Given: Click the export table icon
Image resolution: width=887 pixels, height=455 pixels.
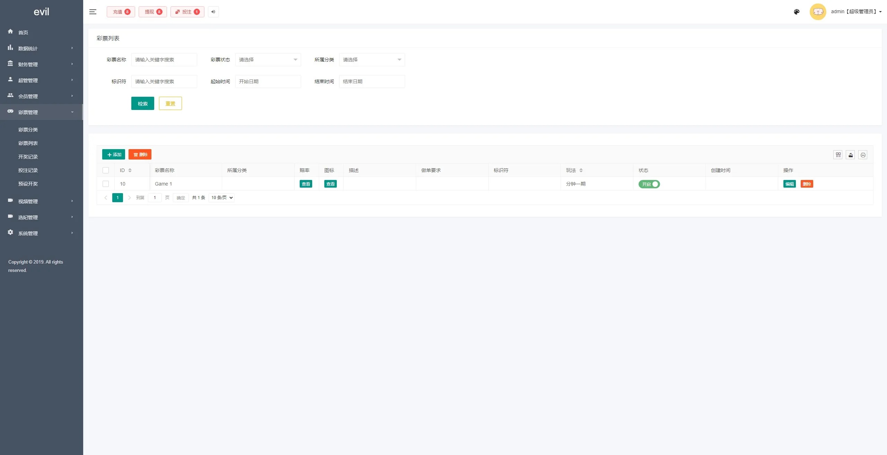Looking at the screenshot, I should (850, 155).
